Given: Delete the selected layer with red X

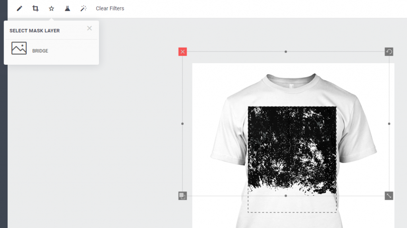Looking at the screenshot, I should pyautogui.click(x=183, y=52).
